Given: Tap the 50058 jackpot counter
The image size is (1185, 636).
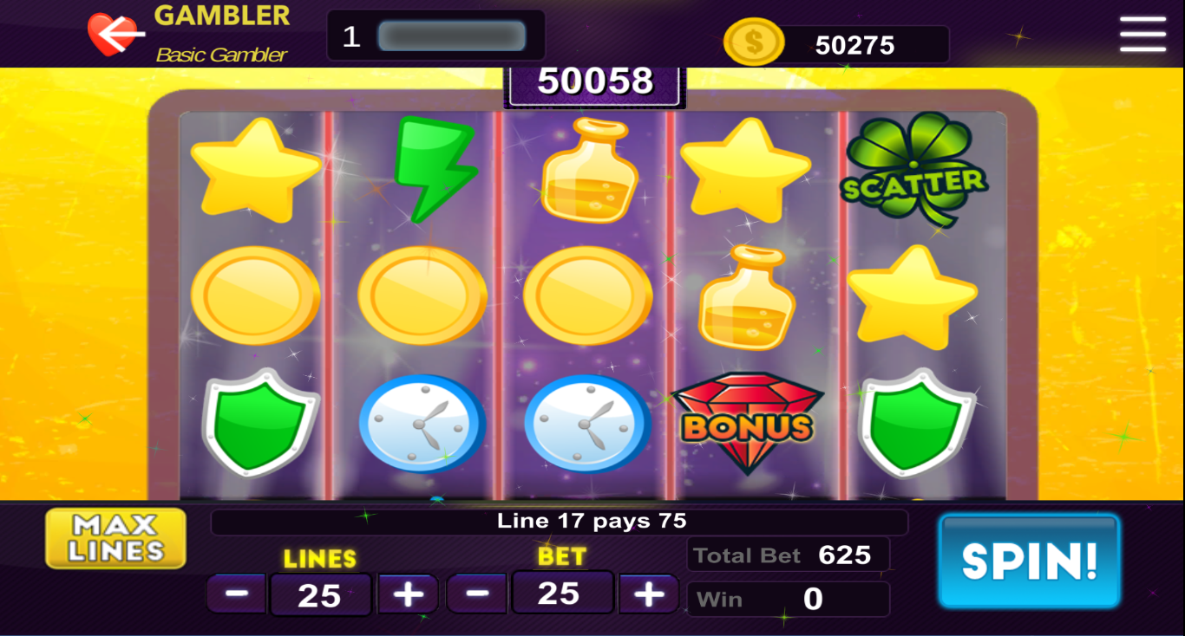Looking at the screenshot, I should pos(595,81).
